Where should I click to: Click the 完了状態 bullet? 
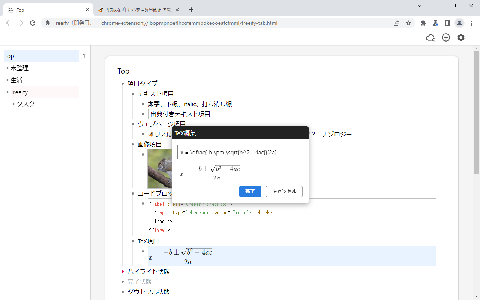[x=122, y=281]
